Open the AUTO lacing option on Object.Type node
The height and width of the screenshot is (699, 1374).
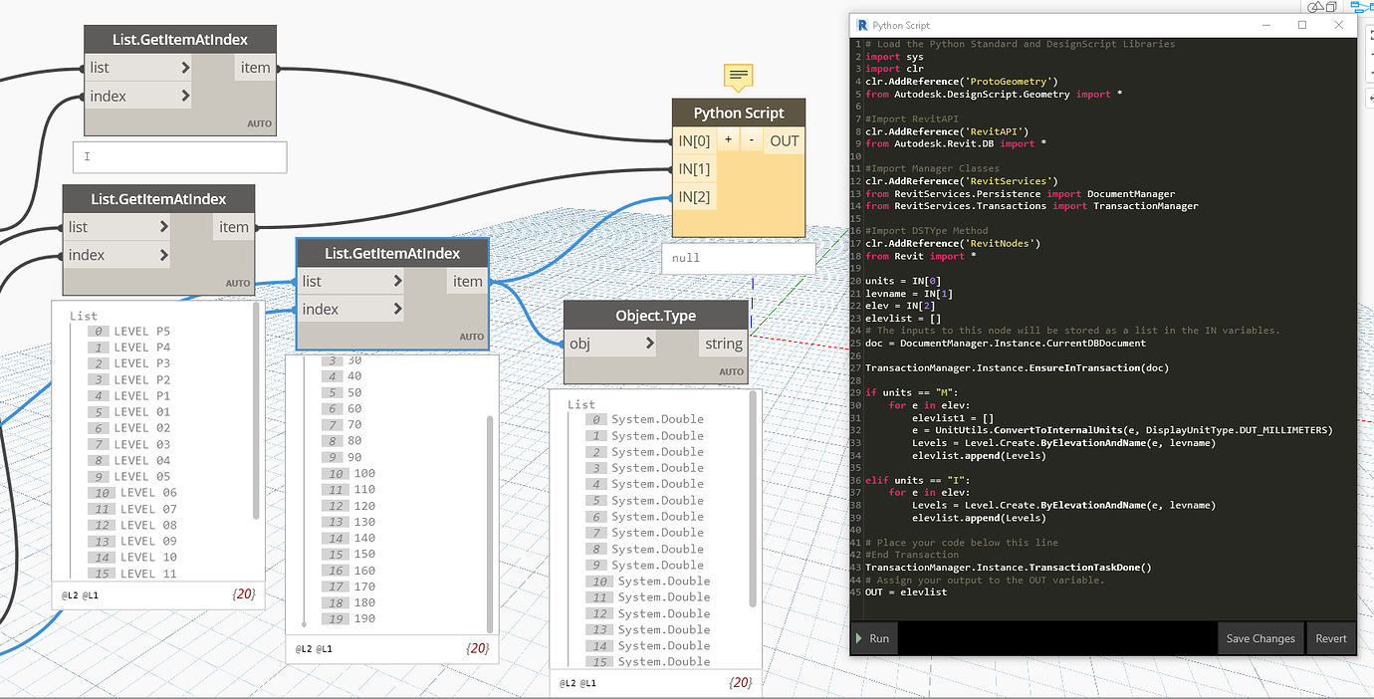[732, 372]
